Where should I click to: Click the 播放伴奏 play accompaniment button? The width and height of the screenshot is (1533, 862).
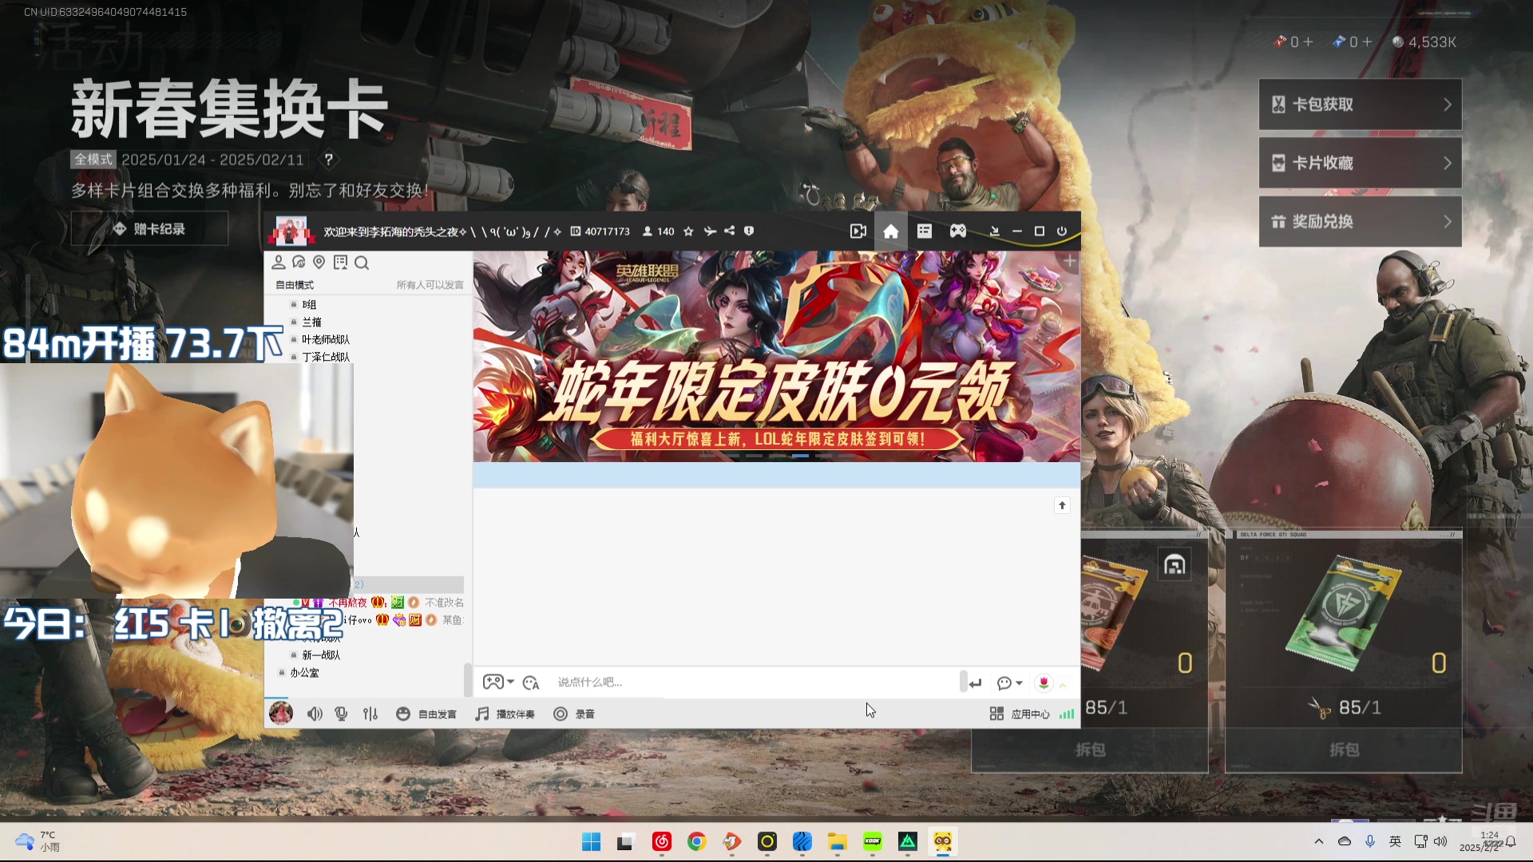click(505, 714)
